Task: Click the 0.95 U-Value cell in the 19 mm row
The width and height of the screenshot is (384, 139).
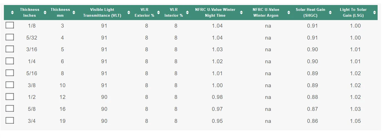Action: (217, 121)
